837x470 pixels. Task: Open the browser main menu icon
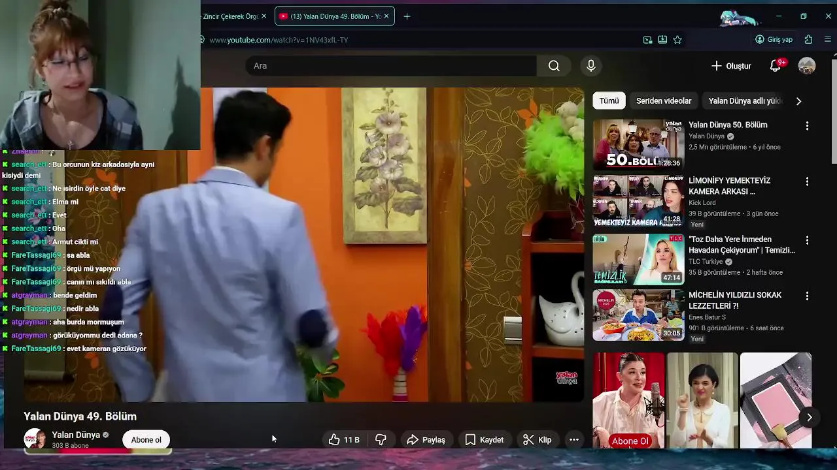(828, 40)
